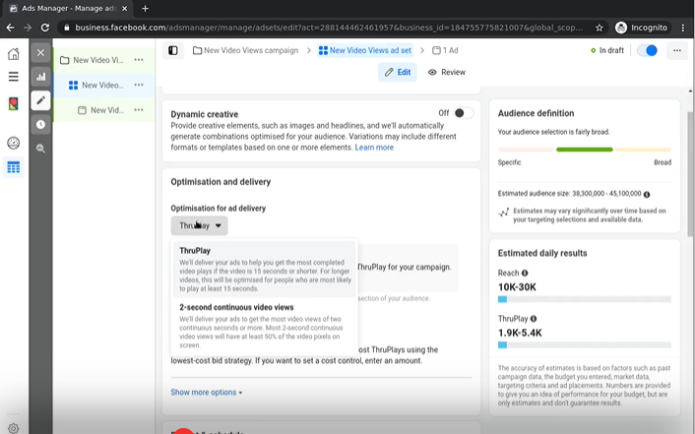Show the ThruPlay info tooltip icon

534,319
